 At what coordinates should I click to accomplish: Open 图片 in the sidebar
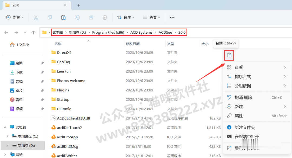pyautogui.click(x=16, y=90)
